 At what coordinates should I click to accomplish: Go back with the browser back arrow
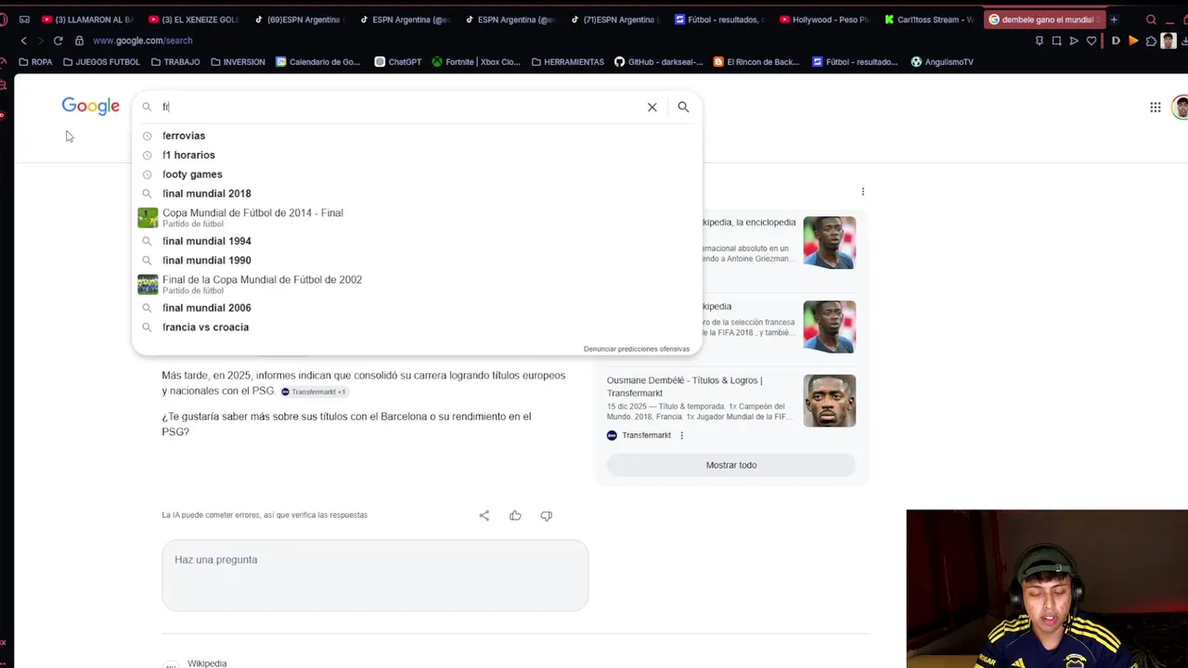[x=24, y=41]
